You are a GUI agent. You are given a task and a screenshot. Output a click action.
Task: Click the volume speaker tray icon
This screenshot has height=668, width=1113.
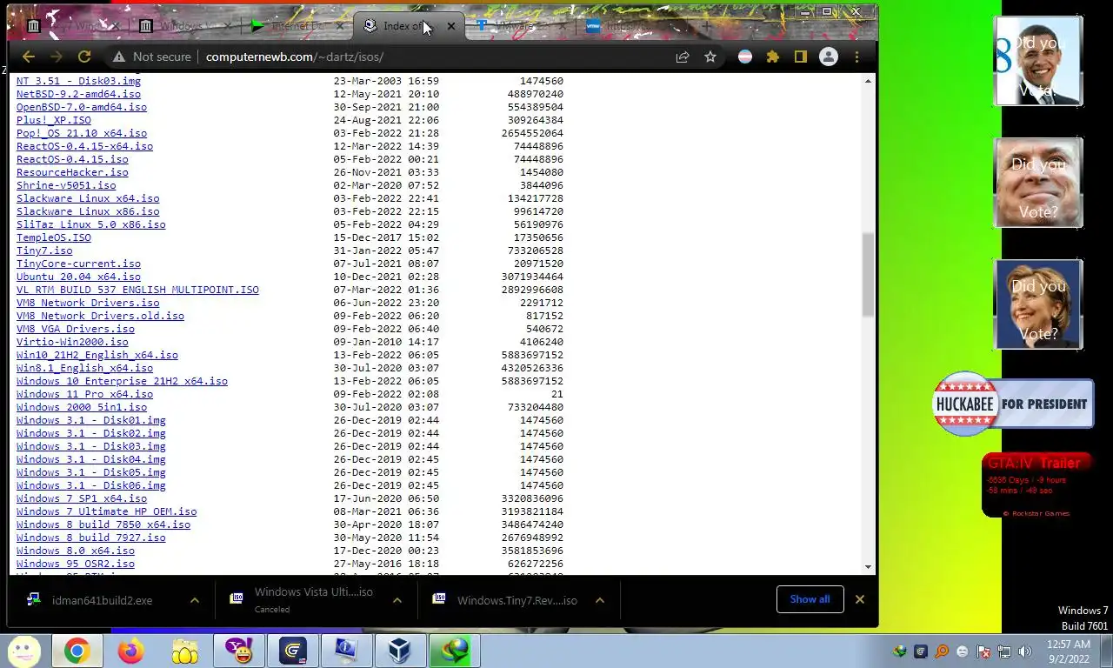click(x=1025, y=651)
